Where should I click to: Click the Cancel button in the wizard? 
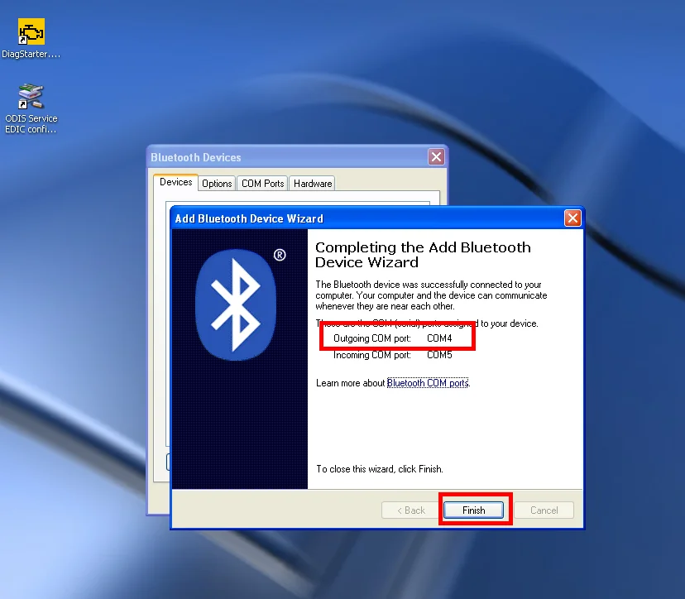544,510
